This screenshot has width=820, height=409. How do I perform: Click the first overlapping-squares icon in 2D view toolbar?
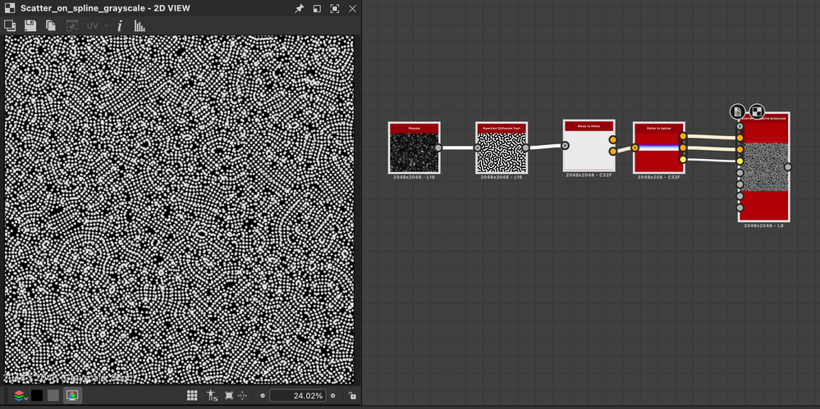click(x=9, y=25)
